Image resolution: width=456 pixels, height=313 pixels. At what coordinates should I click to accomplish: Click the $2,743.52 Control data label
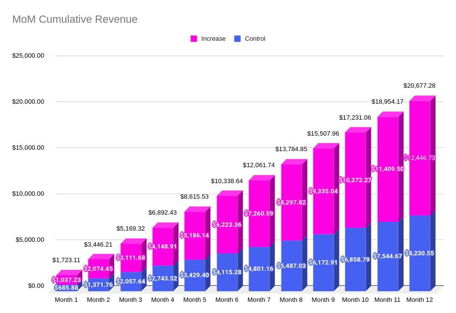162,279
